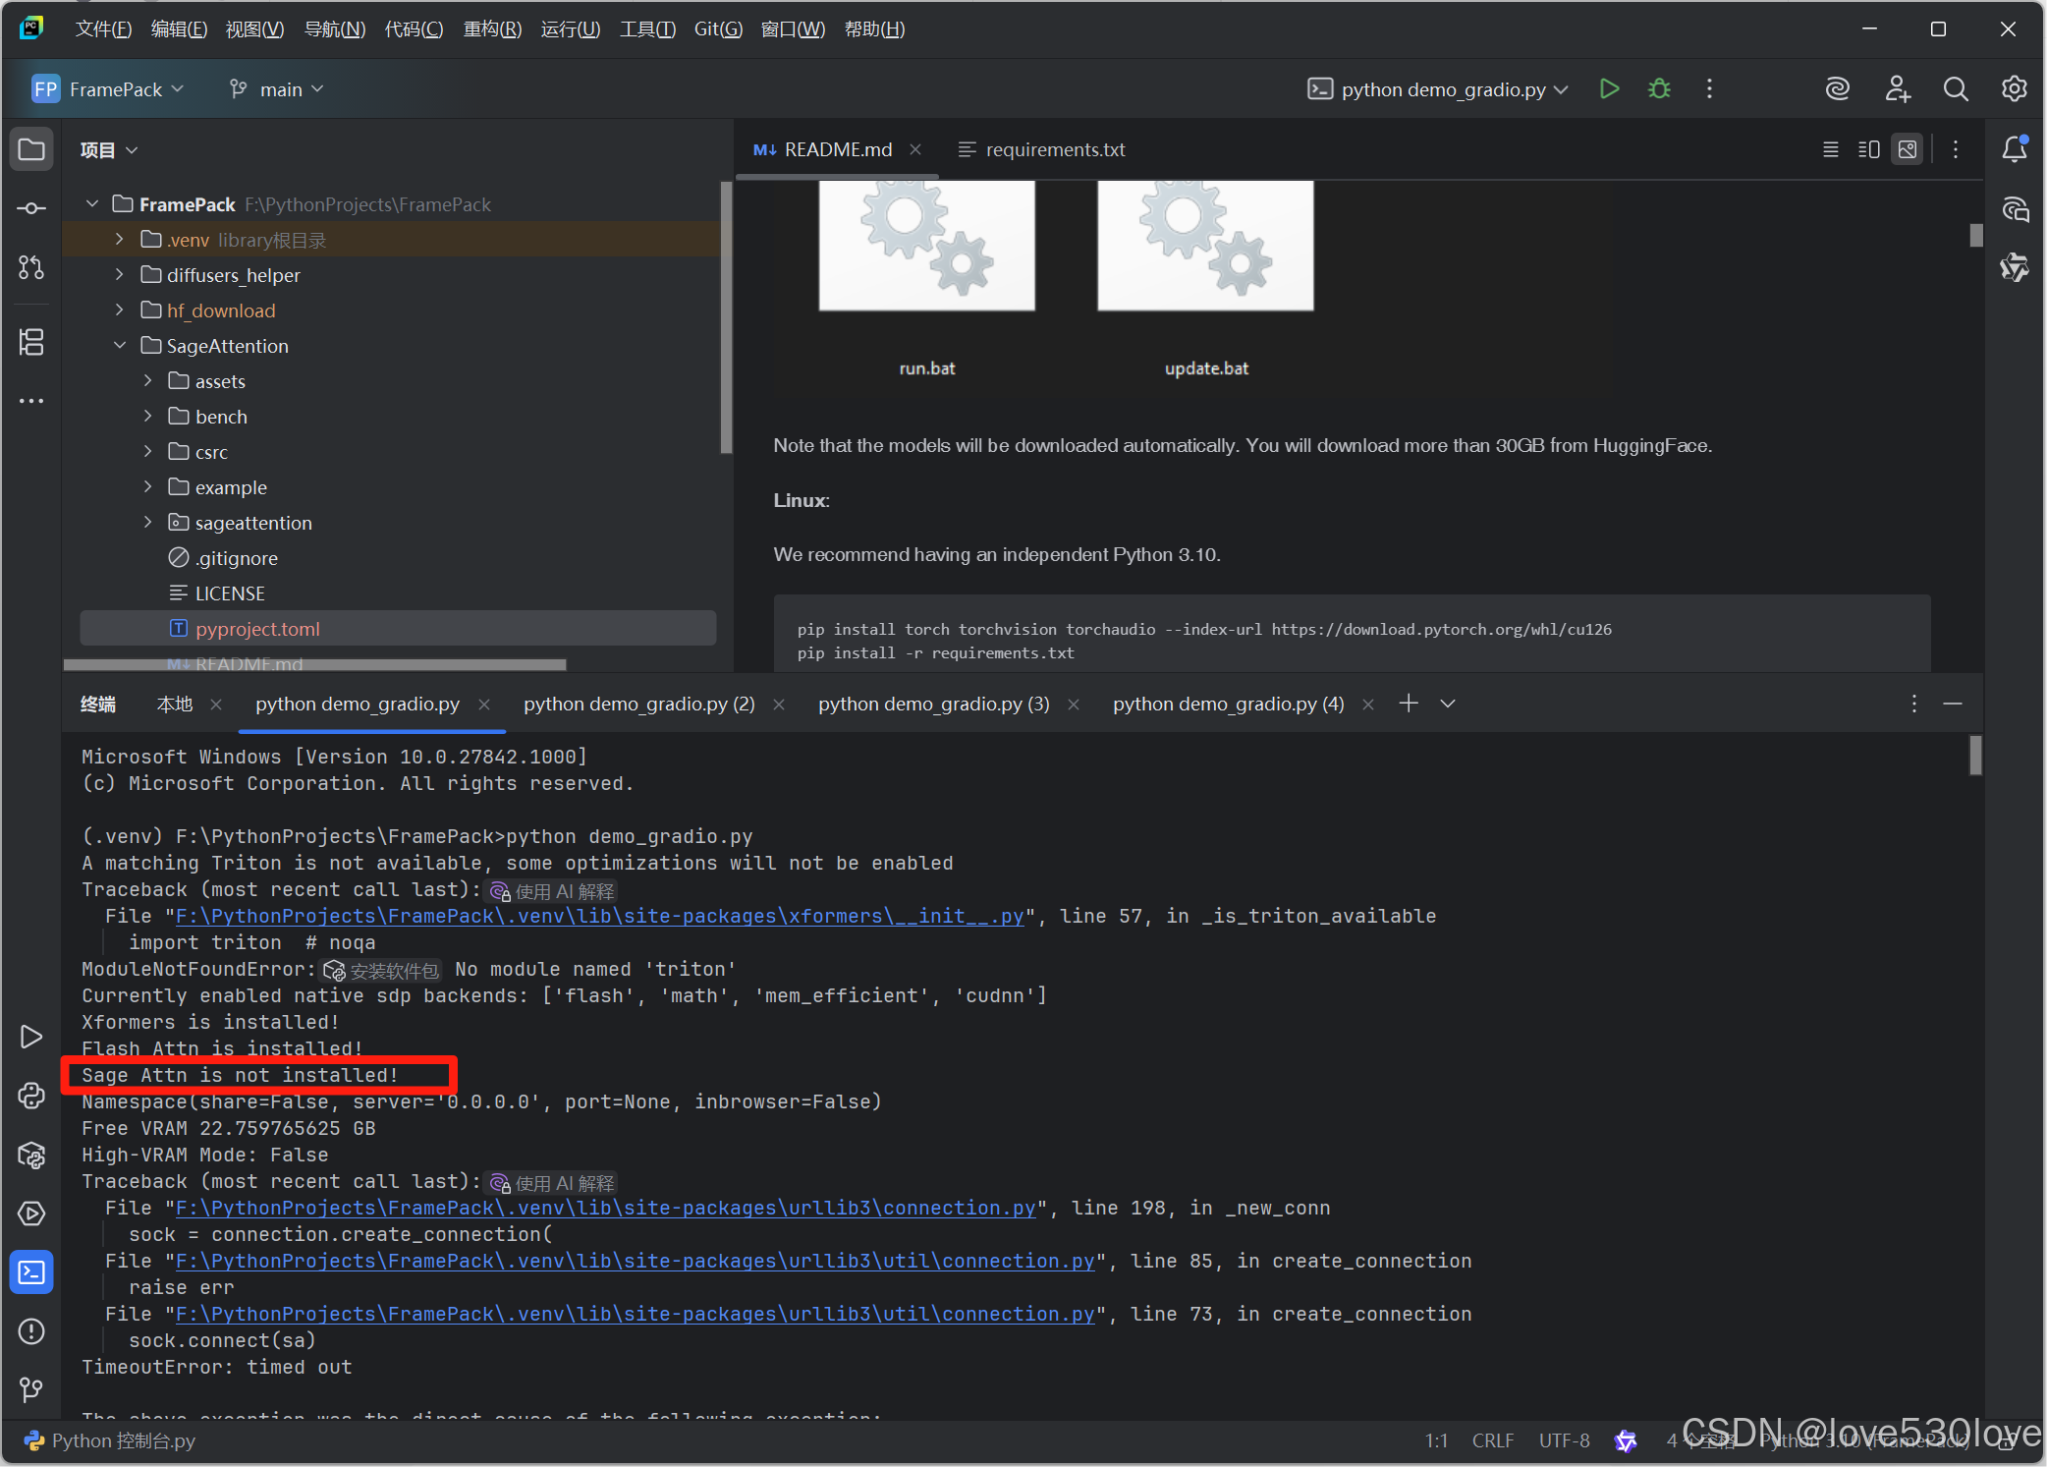Select pyproject.toml in project tree
This screenshot has height=1467, width=2047.
pyautogui.click(x=257, y=629)
